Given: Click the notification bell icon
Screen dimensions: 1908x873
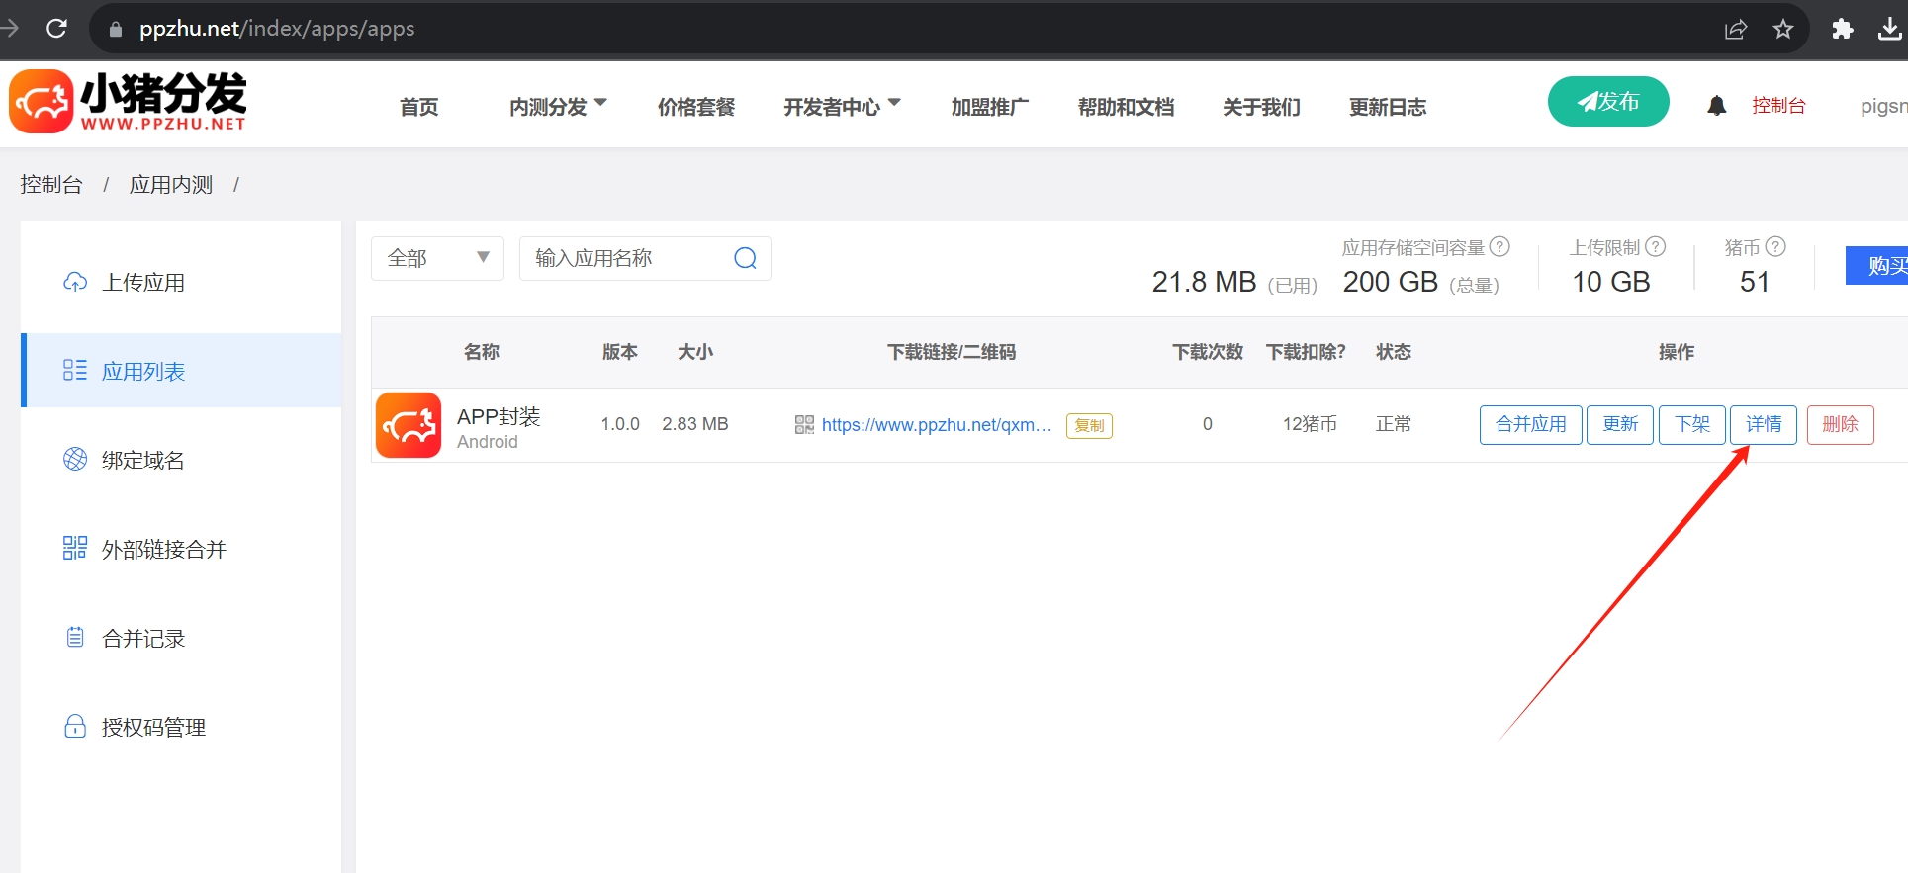Looking at the screenshot, I should (1716, 106).
